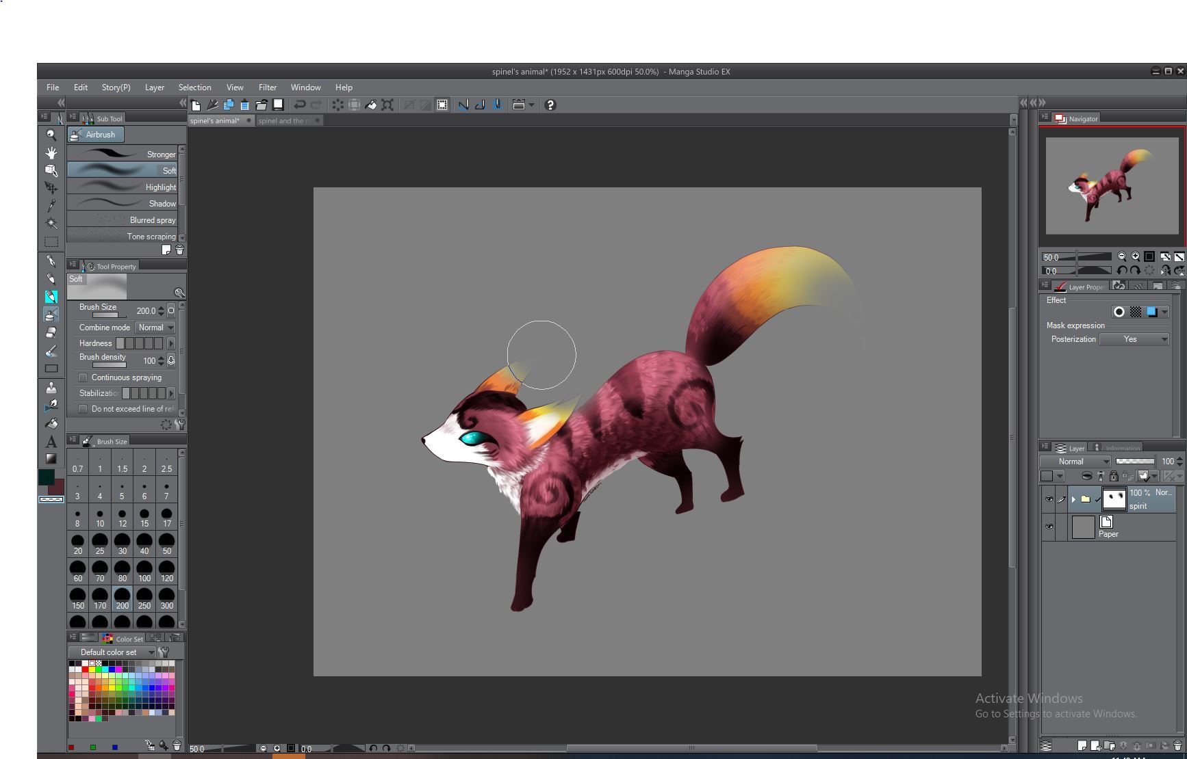Zoom in using the Navigator plus magnifier

pos(1135,256)
